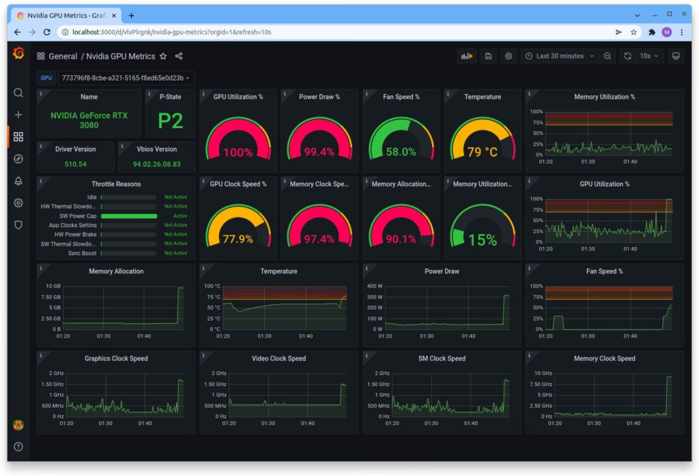
Task: Open the GPU UUID variable dropdown
Action: point(126,78)
